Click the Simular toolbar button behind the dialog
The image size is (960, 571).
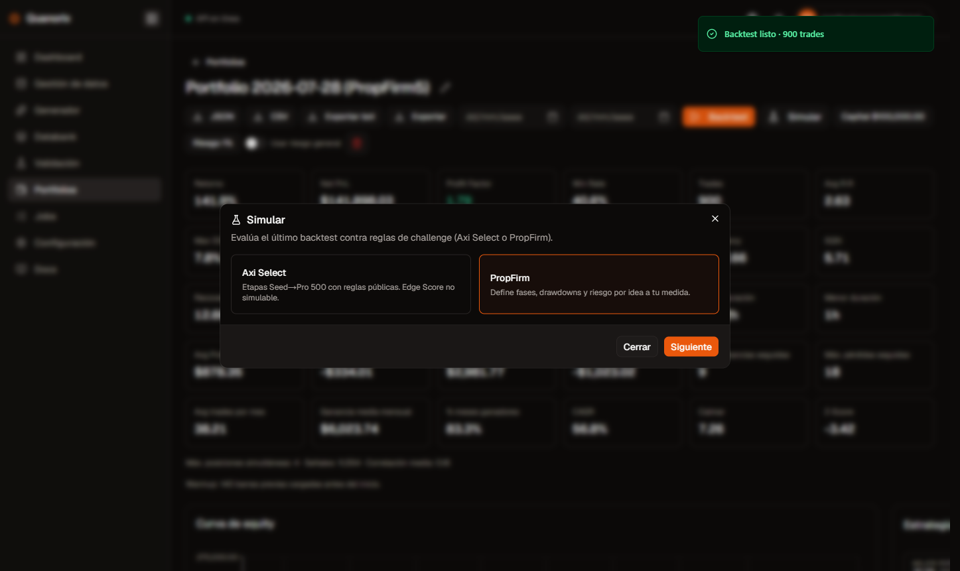tap(795, 117)
